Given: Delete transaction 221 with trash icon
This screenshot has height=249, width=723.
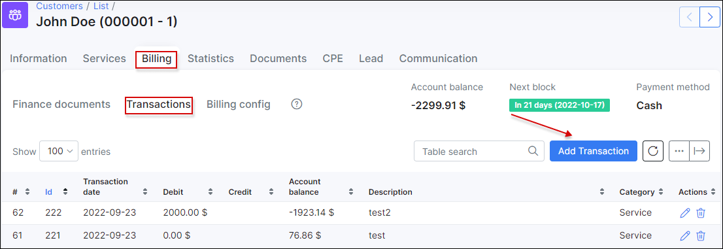Looking at the screenshot, I should tap(700, 236).
